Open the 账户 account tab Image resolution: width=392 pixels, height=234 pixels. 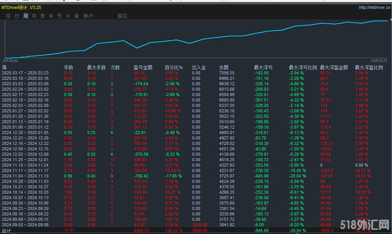88,16
